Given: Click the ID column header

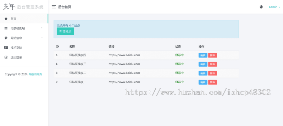Looking at the screenshot, I should pos(57,47).
